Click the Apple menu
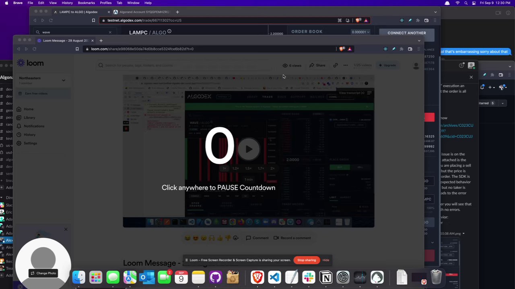 (x=6, y=3)
